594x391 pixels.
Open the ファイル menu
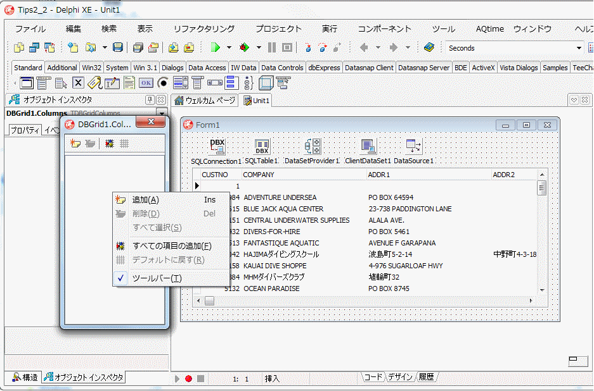pyautogui.click(x=30, y=28)
